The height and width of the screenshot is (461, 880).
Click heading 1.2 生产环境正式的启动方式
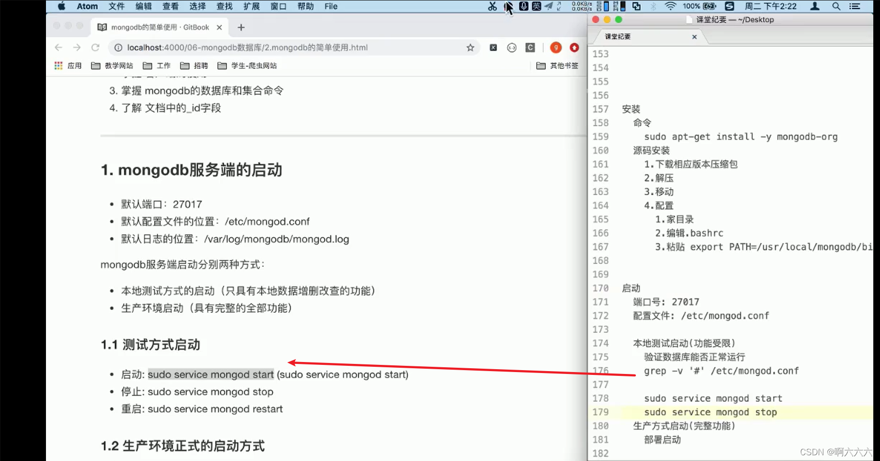[182, 446]
